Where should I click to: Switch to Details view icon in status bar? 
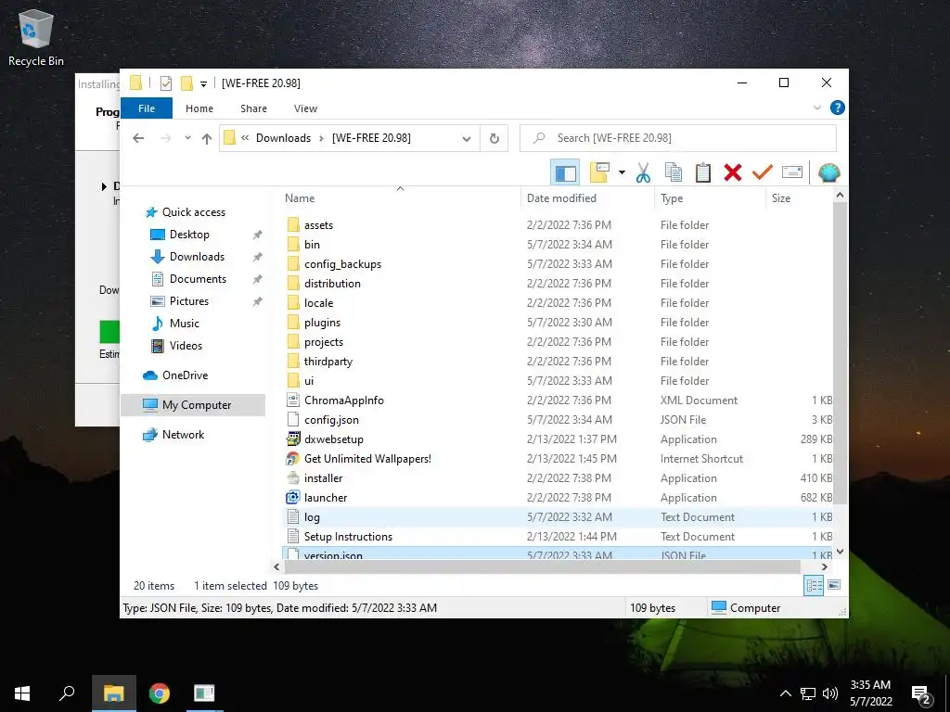814,586
